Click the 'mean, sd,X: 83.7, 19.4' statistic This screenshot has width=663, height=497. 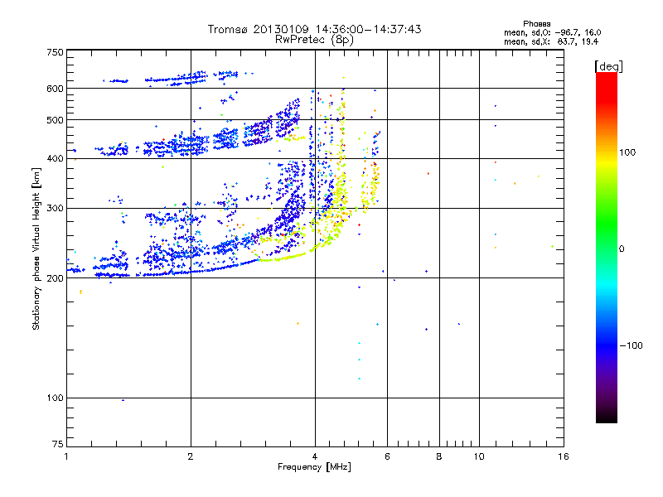click(551, 41)
